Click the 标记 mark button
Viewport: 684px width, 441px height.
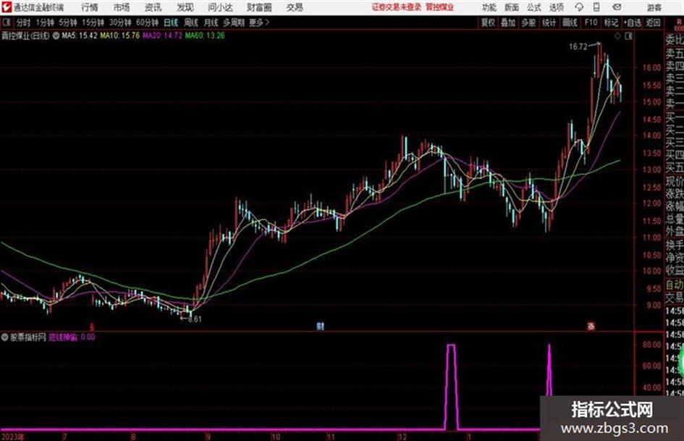tap(611, 22)
